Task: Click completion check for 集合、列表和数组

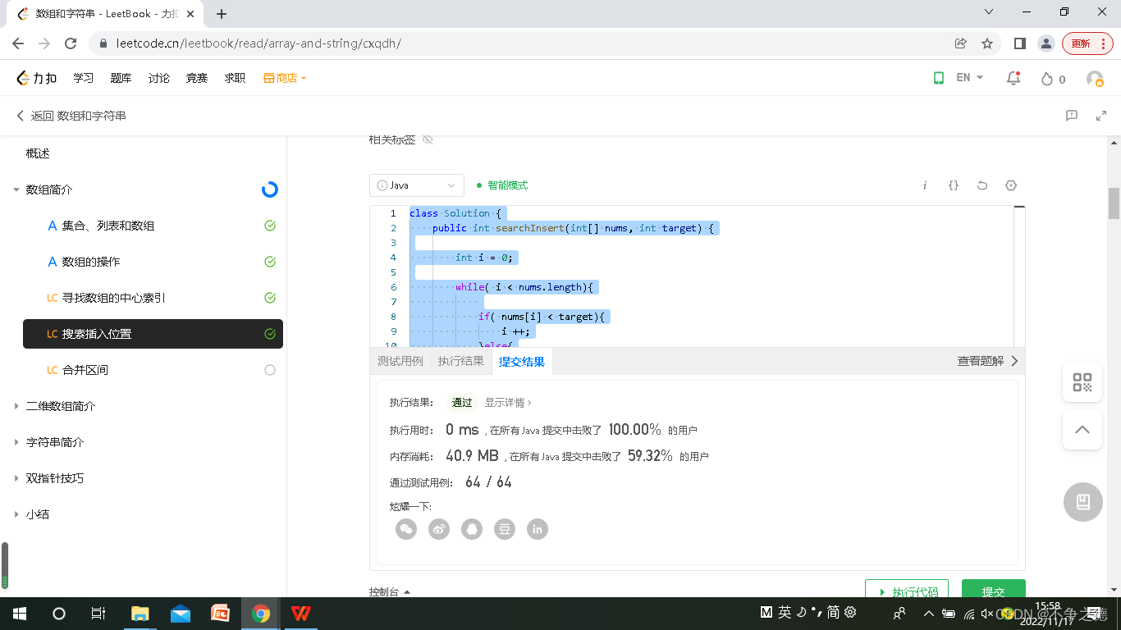Action: [270, 226]
